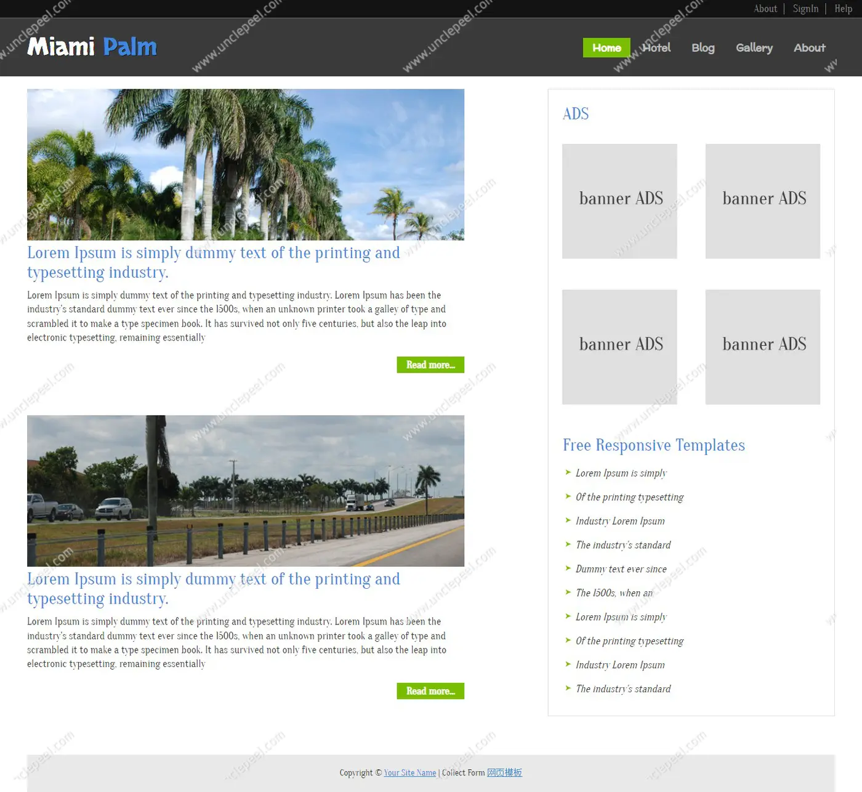Open the 'The 1500s, when an' link
This screenshot has width=862, height=792.
click(614, 593)
